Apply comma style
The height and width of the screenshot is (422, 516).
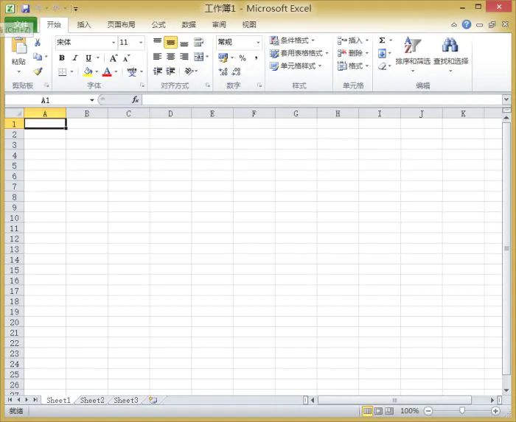tap(256, 58)
